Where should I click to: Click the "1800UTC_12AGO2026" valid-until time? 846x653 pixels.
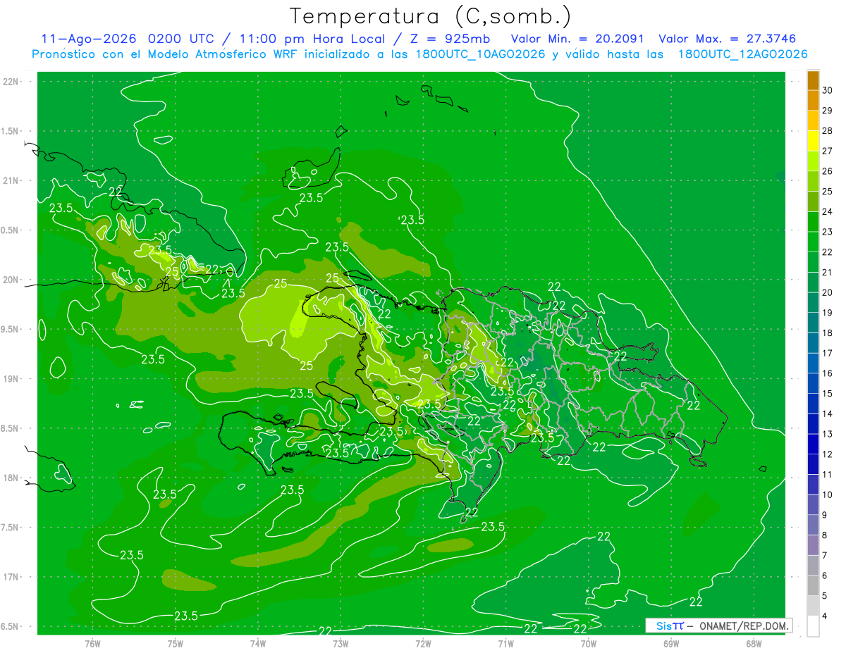point(742,54)
